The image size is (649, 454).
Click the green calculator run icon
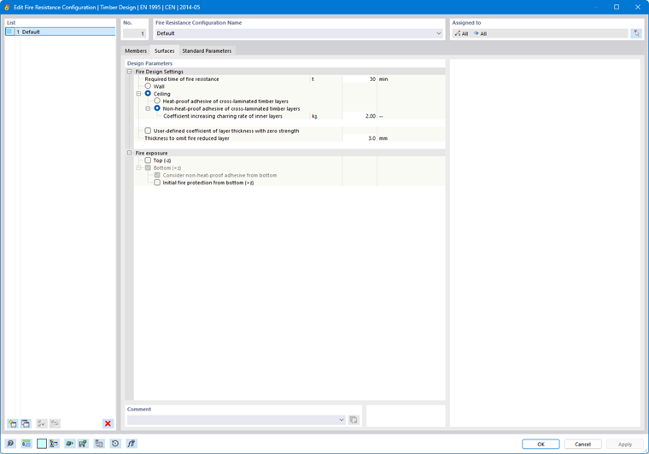69,444
